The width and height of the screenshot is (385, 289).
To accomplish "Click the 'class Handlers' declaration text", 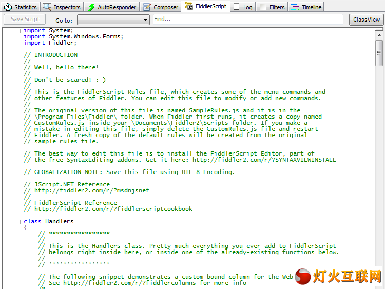I will [49, 221].
